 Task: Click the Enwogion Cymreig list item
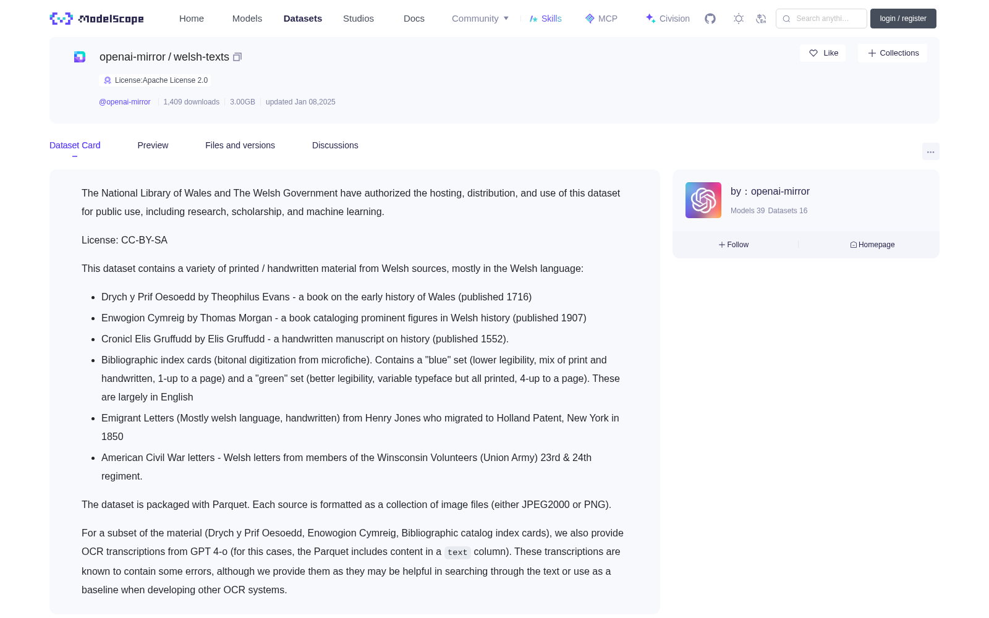[344, 318]
